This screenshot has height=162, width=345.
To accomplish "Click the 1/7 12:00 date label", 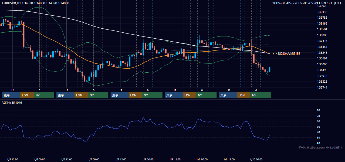I will point(121,159).
